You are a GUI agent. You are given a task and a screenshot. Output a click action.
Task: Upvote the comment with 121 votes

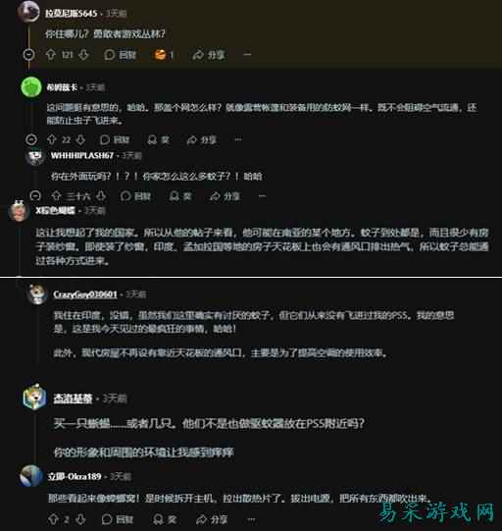(x=51, y=55)
